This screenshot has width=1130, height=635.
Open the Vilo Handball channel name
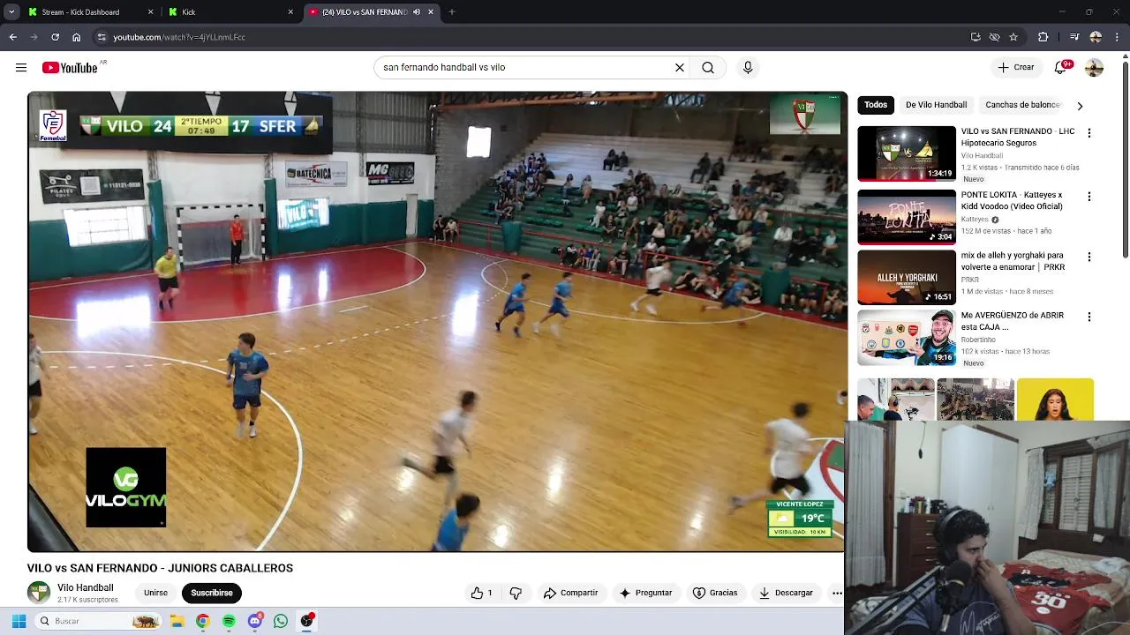point(85,587)
